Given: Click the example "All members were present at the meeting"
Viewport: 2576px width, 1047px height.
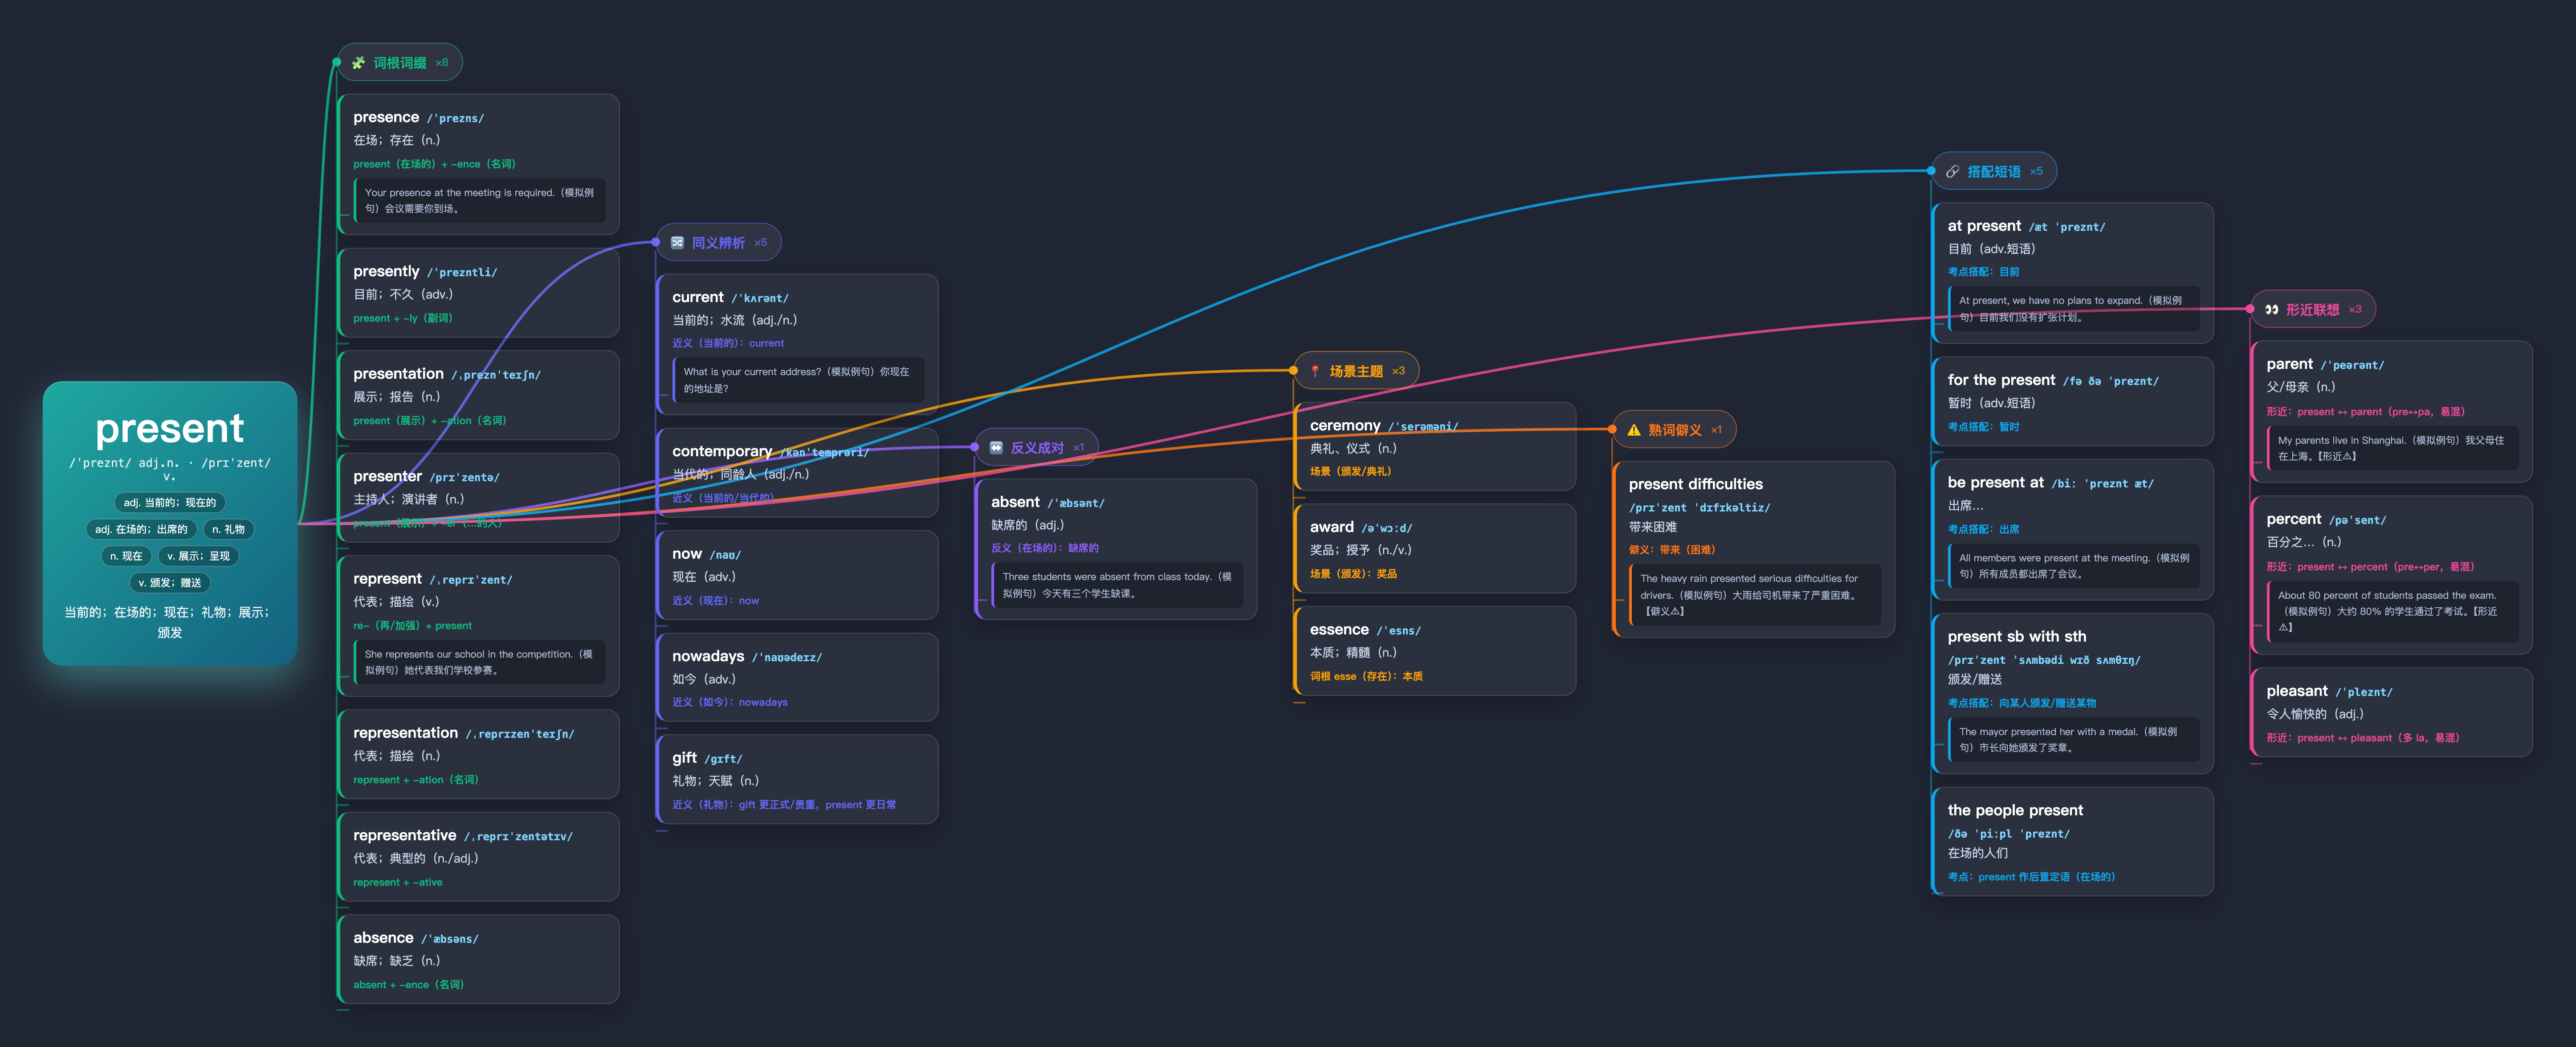Looking at the screenshot, I should point(2074,566).
